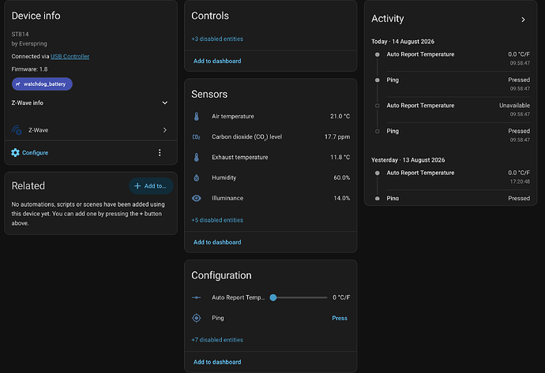Click the Today 14 August 2026 heading
The image size is (545, 373).
[403, 42]
